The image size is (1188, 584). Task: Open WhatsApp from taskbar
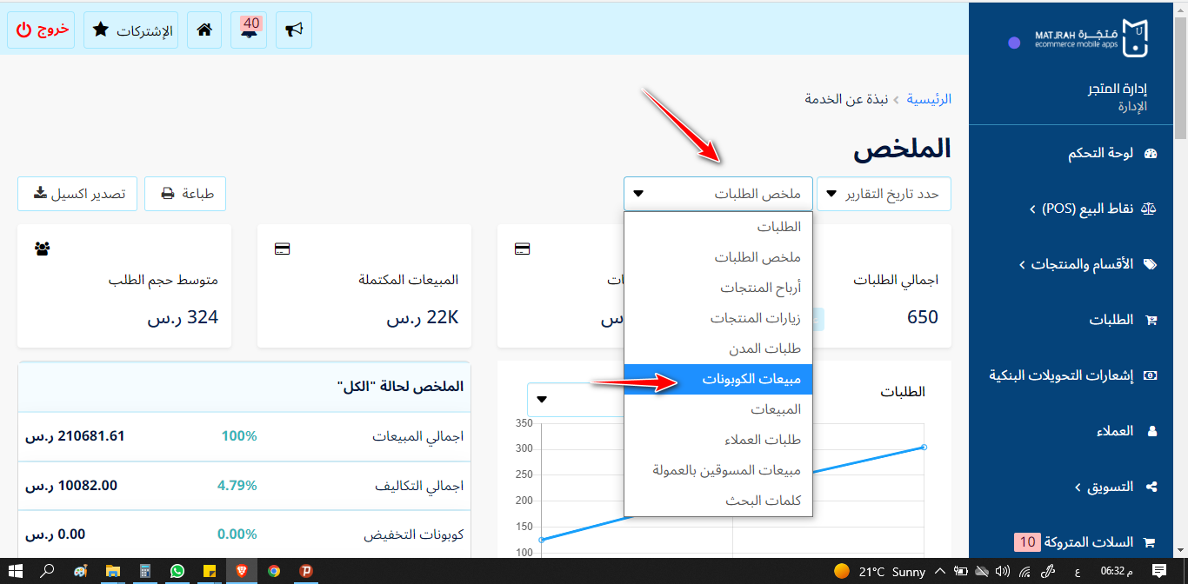(177, 571)
